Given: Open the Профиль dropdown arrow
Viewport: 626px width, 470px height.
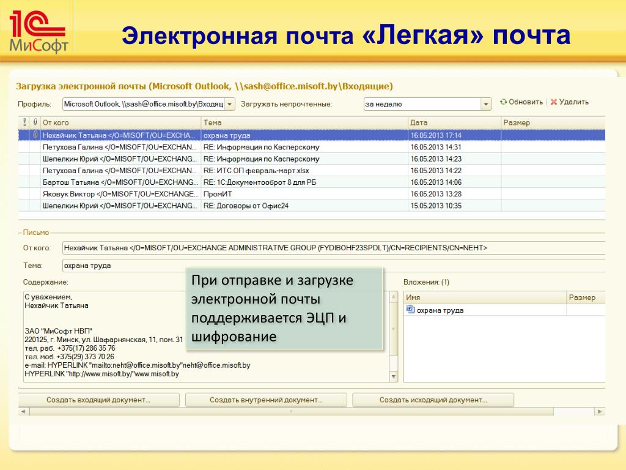Looking at the screenshot, I should coord(230,104).
